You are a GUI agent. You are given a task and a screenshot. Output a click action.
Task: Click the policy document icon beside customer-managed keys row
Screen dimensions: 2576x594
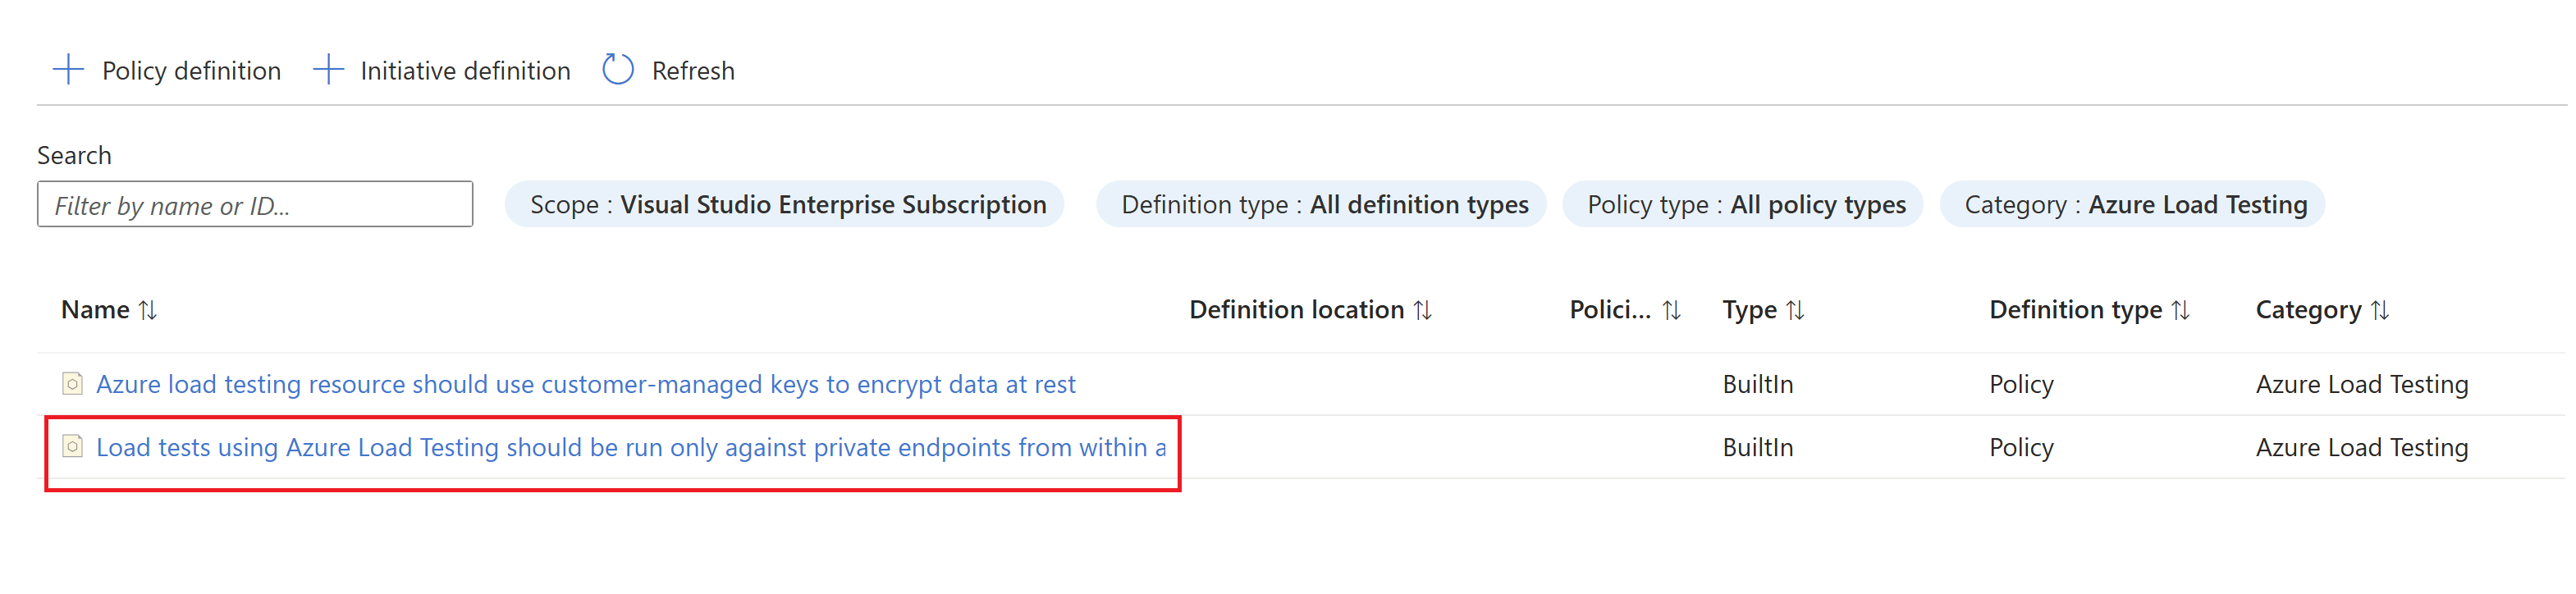tap(71, 383)
